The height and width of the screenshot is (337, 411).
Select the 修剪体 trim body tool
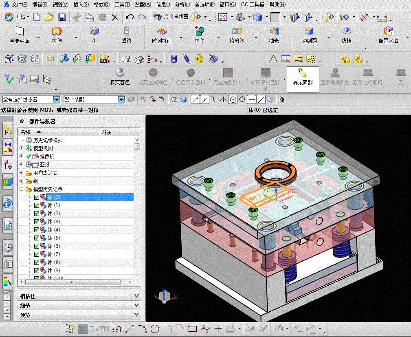click(x=237, y=35)
